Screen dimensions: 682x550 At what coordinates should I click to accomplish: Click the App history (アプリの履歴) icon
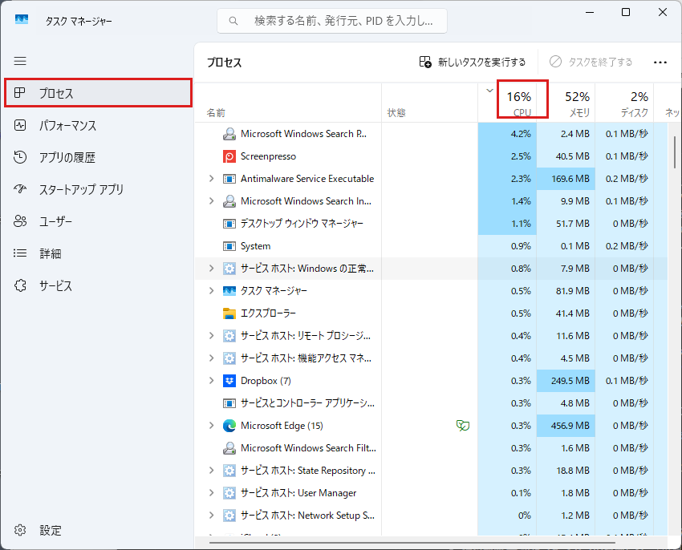coord(20,157)
